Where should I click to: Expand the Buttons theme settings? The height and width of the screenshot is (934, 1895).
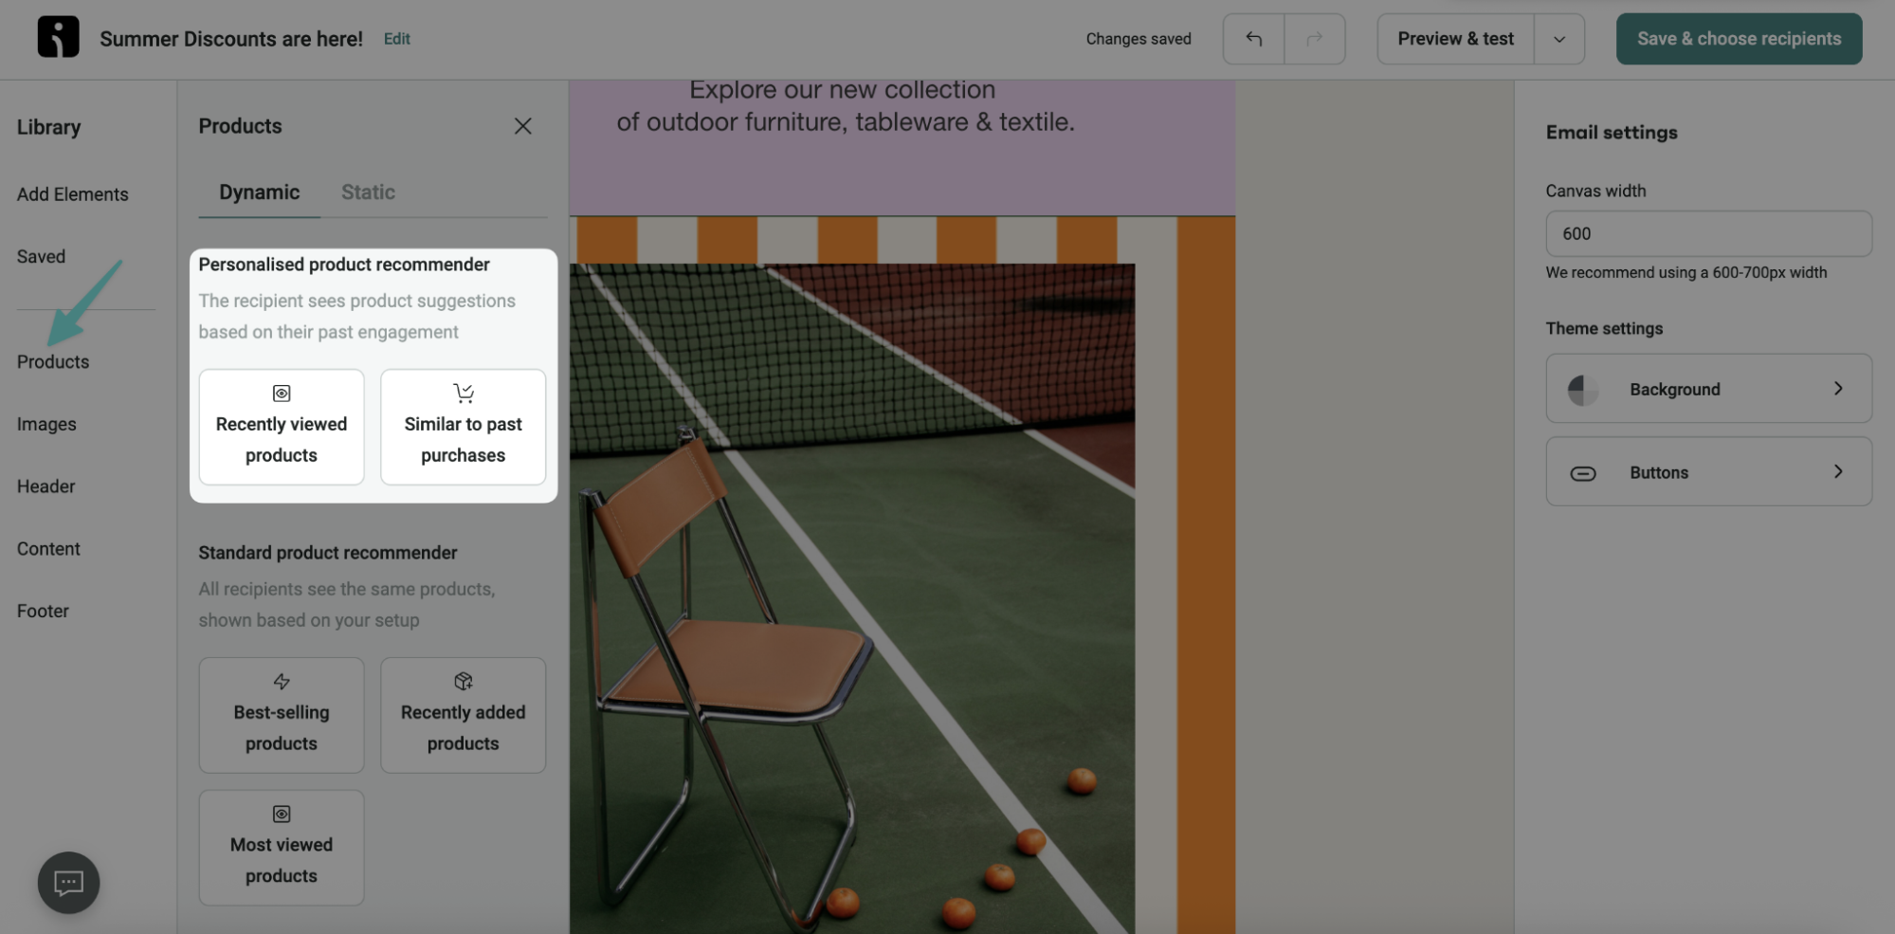pyautogui.click(x=1707, y=471)
